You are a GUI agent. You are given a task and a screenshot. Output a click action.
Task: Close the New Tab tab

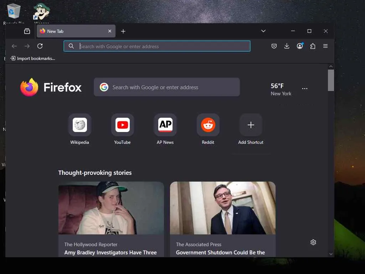coord(110,31)
